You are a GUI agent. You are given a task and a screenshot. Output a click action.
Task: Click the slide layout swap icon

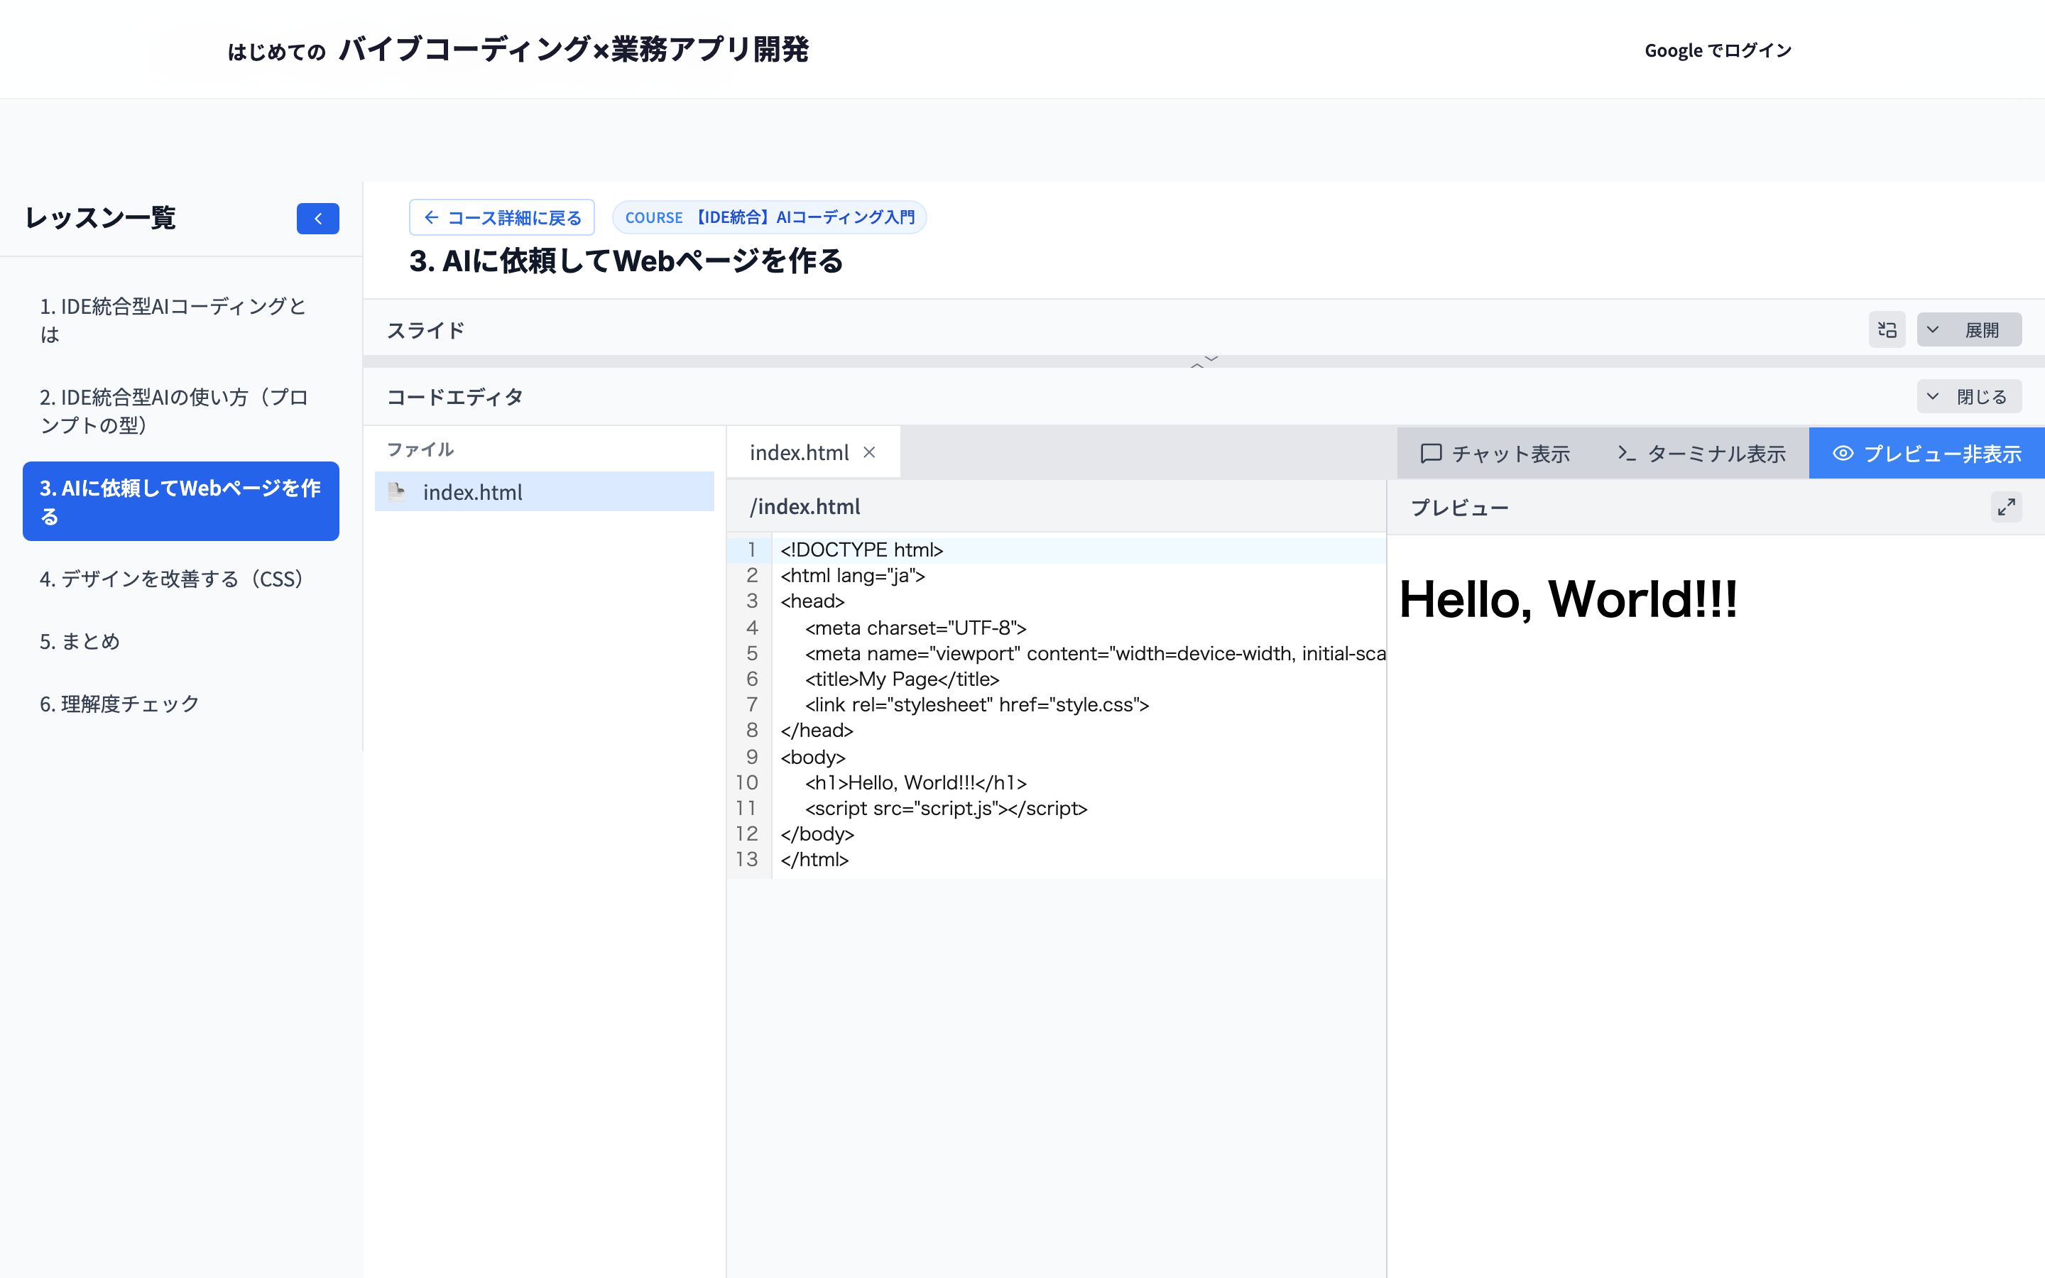(x=1887, y=329)
